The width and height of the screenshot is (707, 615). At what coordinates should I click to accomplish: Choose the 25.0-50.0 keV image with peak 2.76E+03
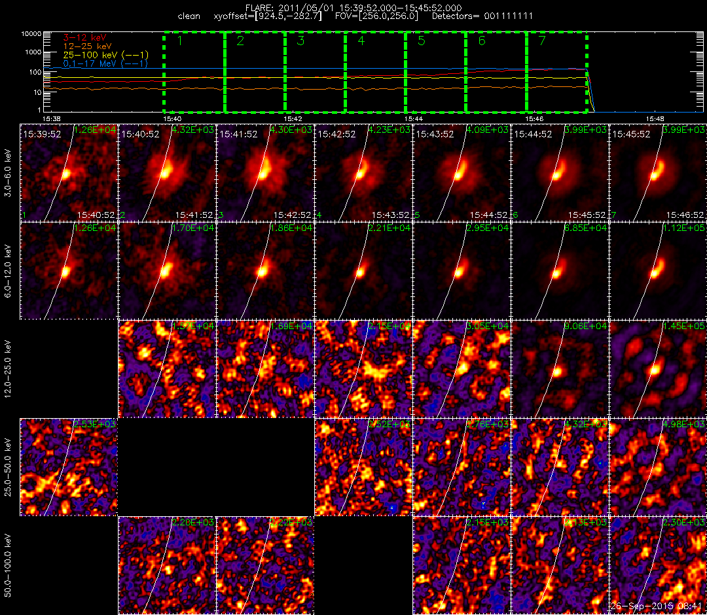click(462, 467)
